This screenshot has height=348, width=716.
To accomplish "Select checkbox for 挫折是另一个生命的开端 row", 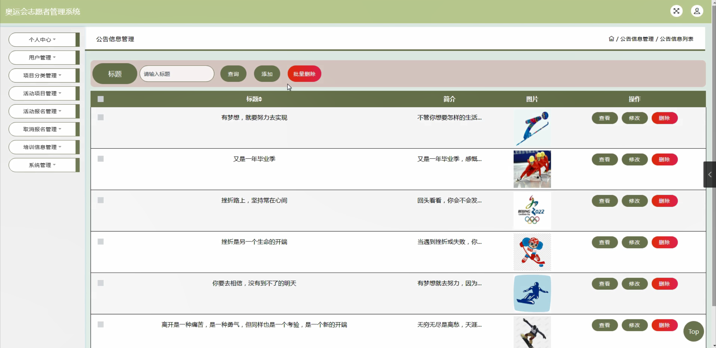I will coord(100,242).
